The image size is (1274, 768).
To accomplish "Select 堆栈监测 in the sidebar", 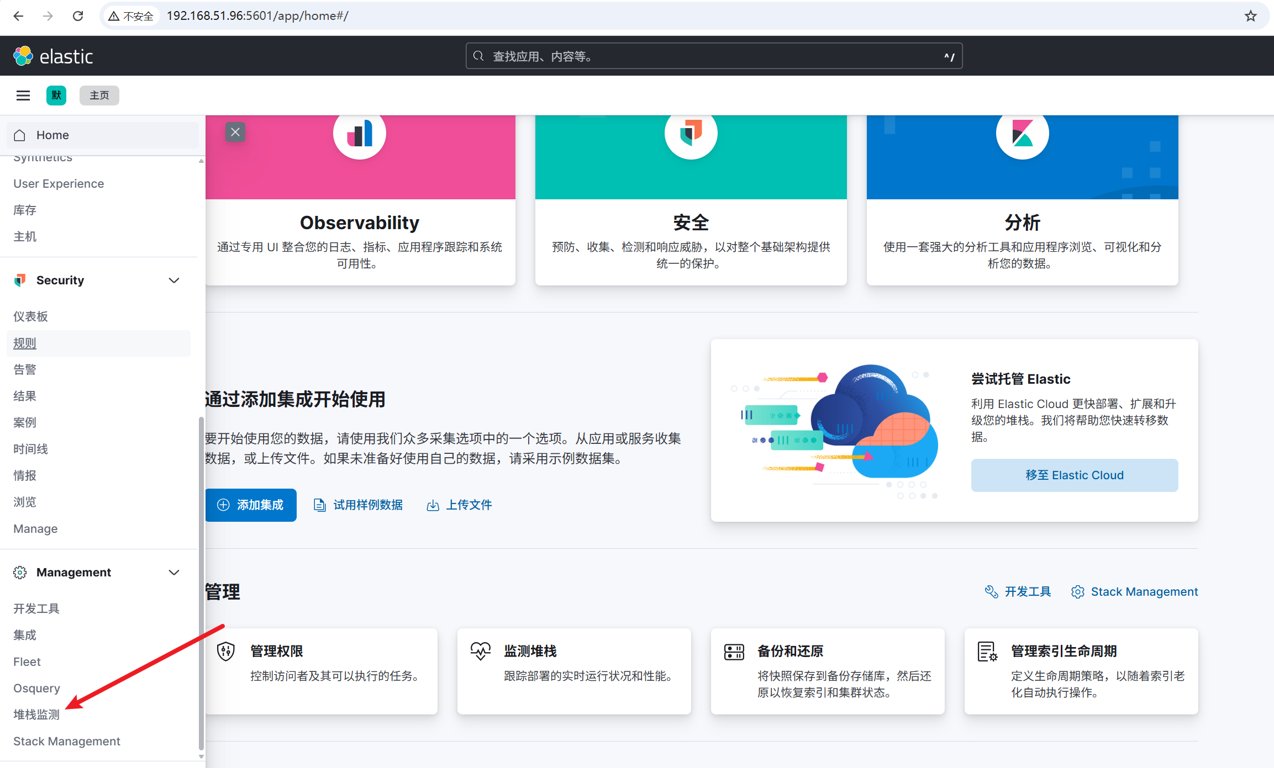I will point(36,714).
